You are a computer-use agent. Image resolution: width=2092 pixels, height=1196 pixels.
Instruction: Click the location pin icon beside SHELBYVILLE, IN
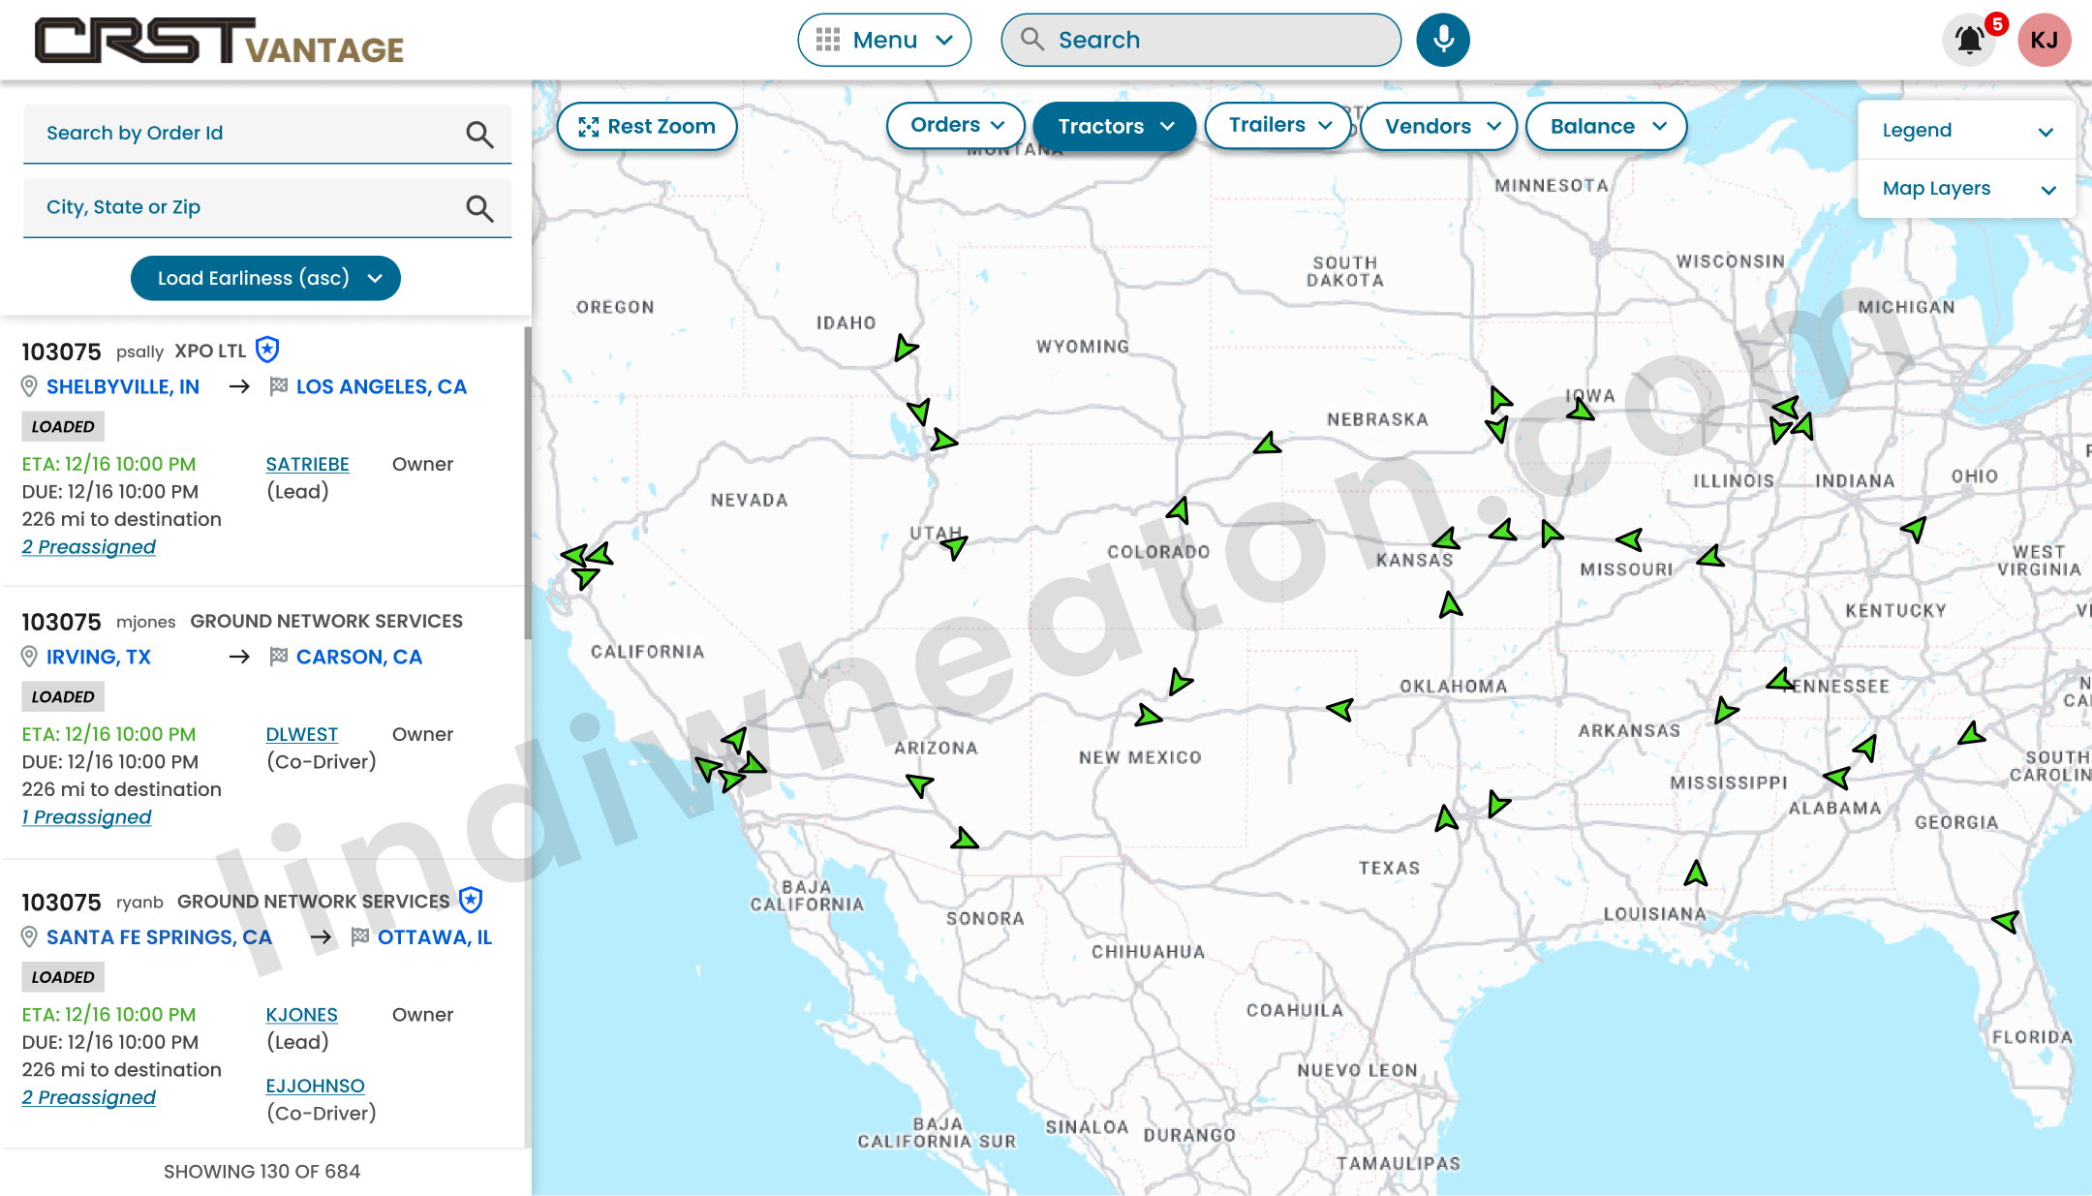pyautogui.click(x=28, y=385)
